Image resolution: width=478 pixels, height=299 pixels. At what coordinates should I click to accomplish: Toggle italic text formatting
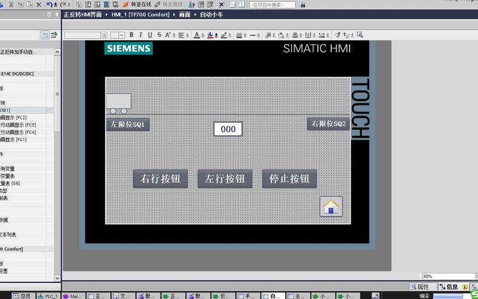point(140,35)
